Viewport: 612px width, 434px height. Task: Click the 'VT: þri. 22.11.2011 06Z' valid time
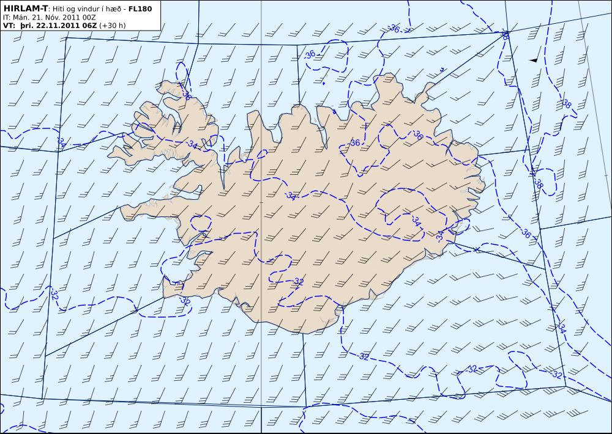click(x=50, y=25)
